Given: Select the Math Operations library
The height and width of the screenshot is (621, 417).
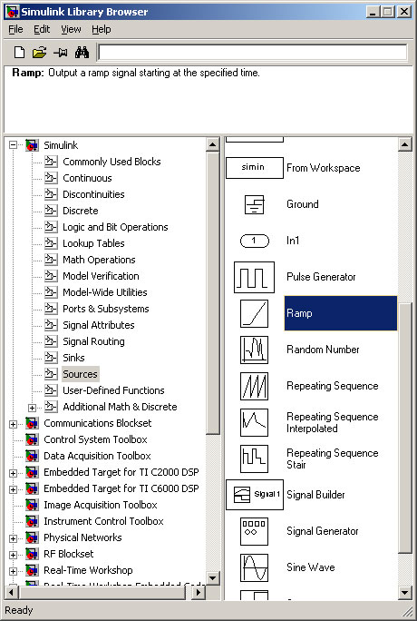Looking at the screenshot, I should tap(99, 260).
